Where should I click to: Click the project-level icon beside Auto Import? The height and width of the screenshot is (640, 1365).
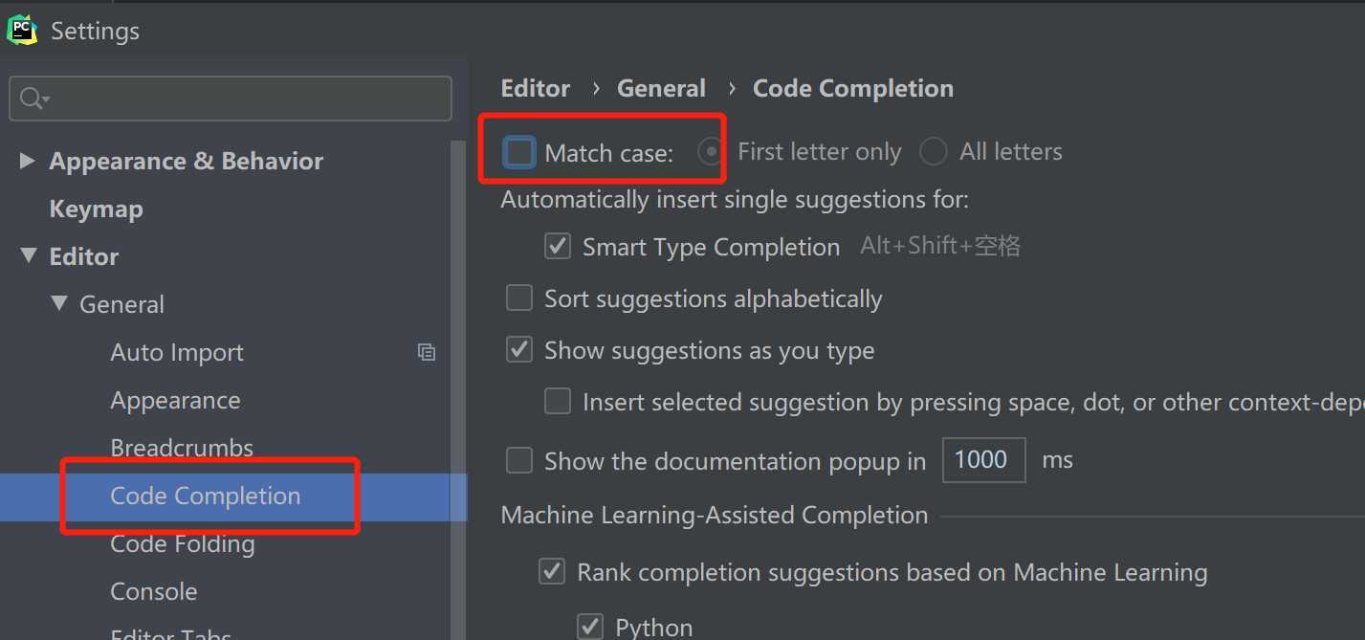[x=427, y=352]
